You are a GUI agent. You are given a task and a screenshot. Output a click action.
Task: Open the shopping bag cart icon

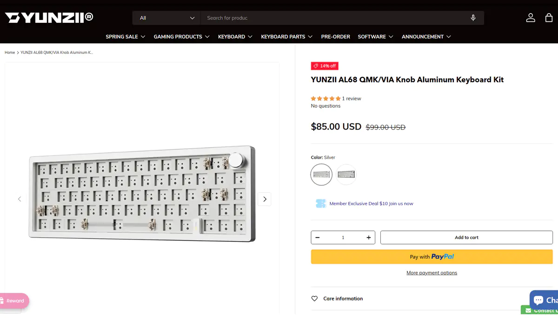point(549,18)
